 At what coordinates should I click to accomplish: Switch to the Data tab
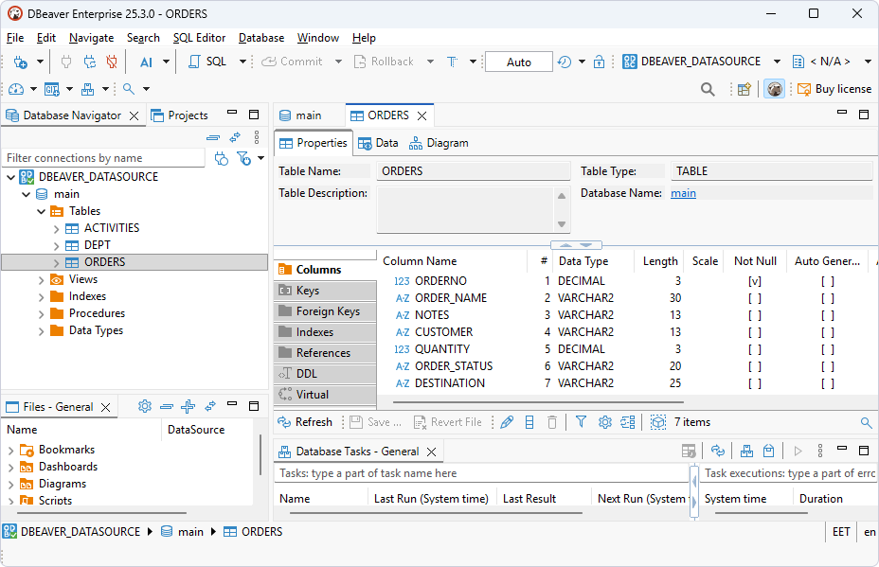coord(378,143)
